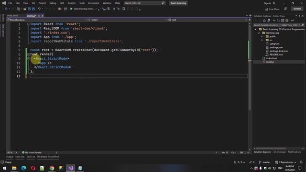The width and height of the screenshot is (306, 172).
Task: Click the split editor icon above scrollbar
Action: (250, 20)
